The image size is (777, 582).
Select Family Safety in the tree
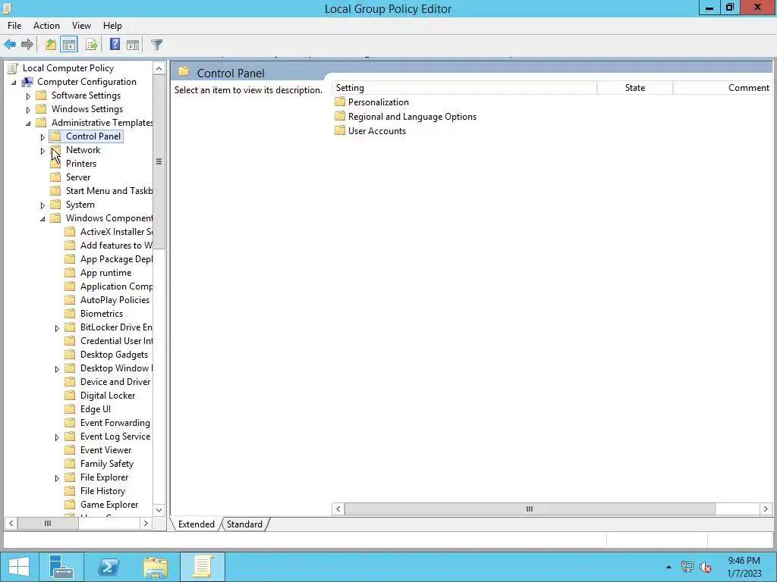point(107,464)
